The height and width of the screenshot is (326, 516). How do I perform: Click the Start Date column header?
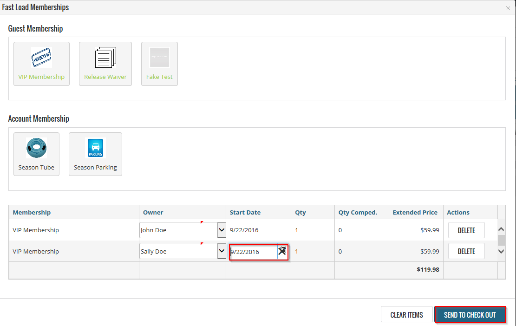(245, 212)
